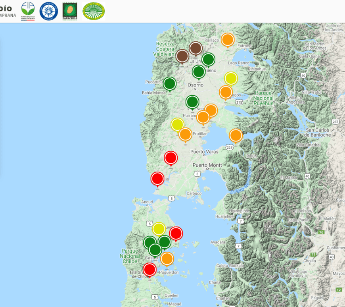Image resolution: width=345 pixels, height=307 pixels.
Task: Click the green marker directly above Osorno
Action: pos(199,71)
